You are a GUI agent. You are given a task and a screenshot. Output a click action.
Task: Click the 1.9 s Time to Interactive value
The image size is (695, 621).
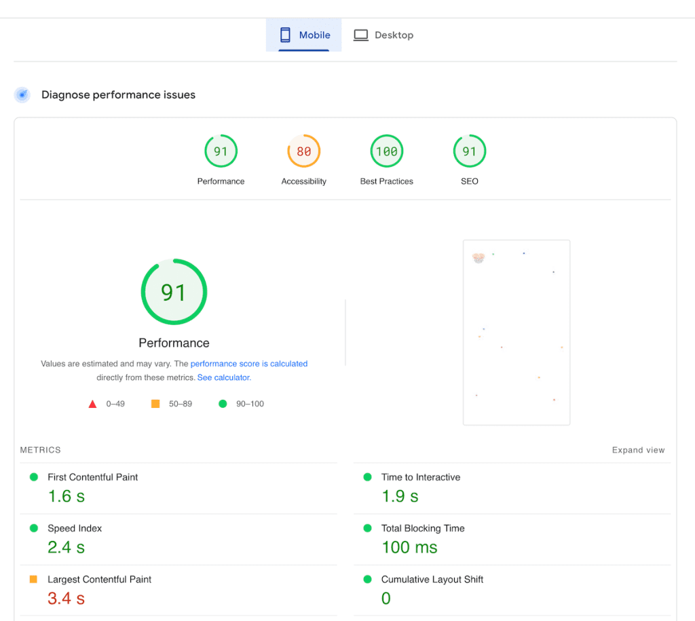click(x=400, y=496)
